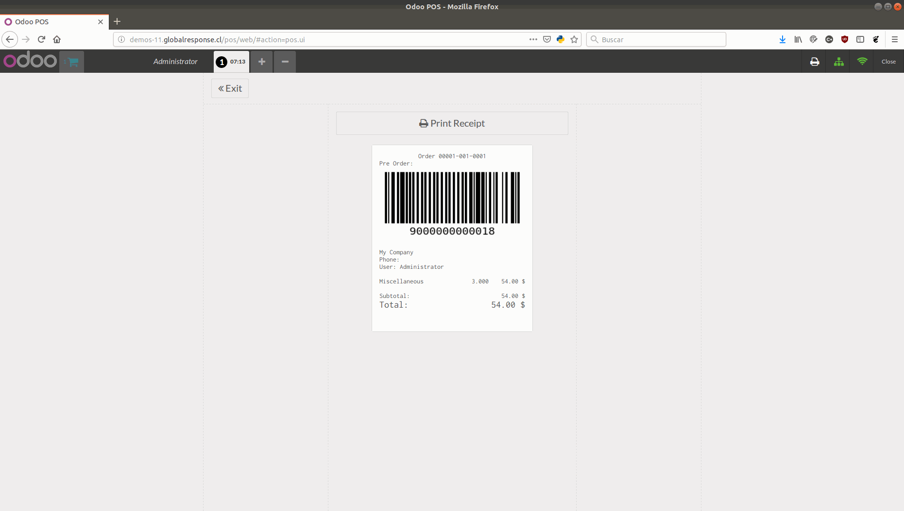
Task: Open the uBlock Origin extension icon
Action: [844, 39]
